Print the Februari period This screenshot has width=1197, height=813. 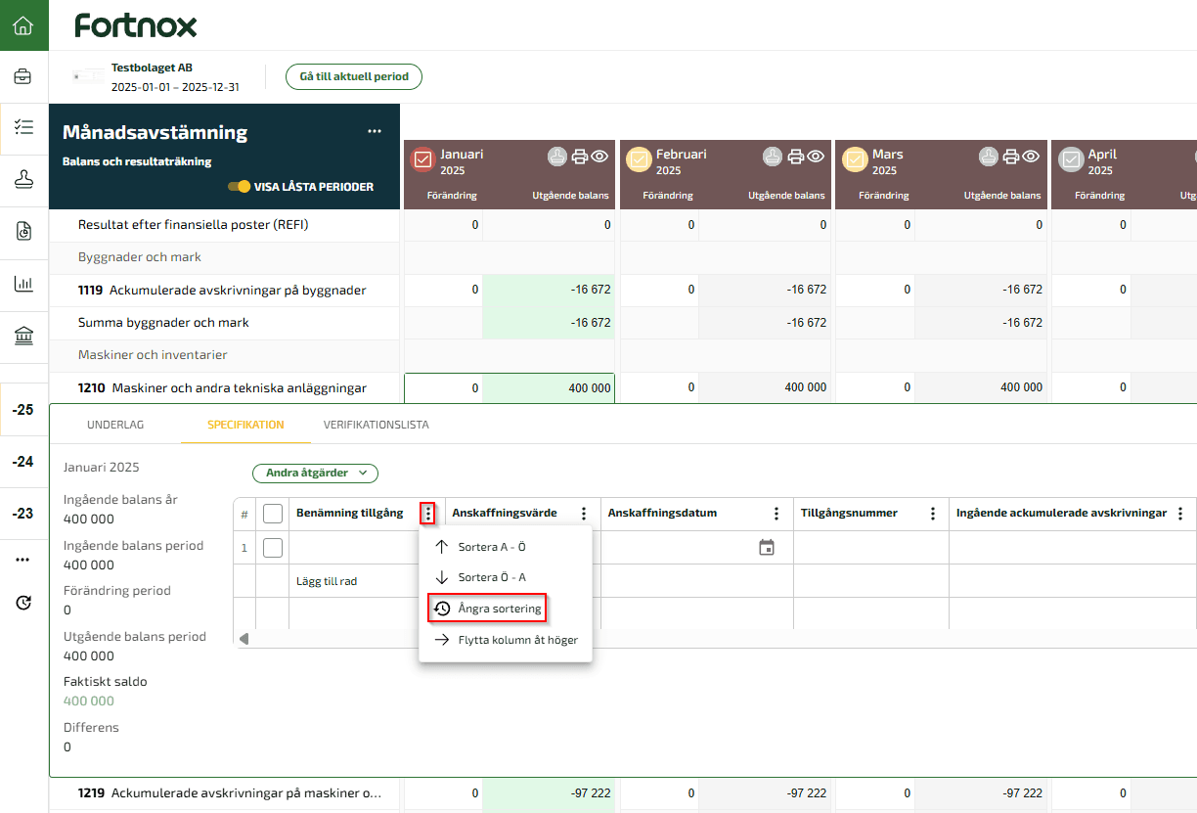coord(796,157)
